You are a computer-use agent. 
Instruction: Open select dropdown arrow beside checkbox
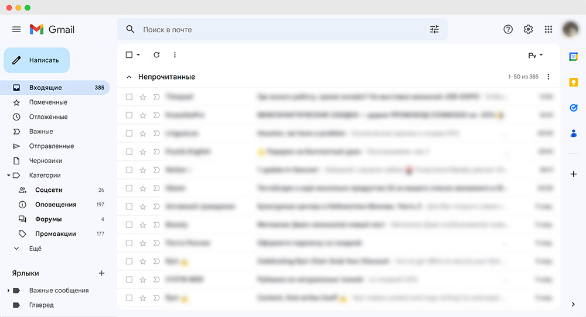pyautogui.click(x=138, y=55)
